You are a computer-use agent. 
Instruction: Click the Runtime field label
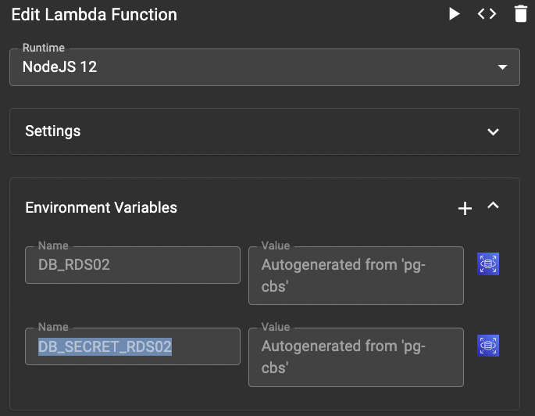pyautogui.click(x=44, y=48)
